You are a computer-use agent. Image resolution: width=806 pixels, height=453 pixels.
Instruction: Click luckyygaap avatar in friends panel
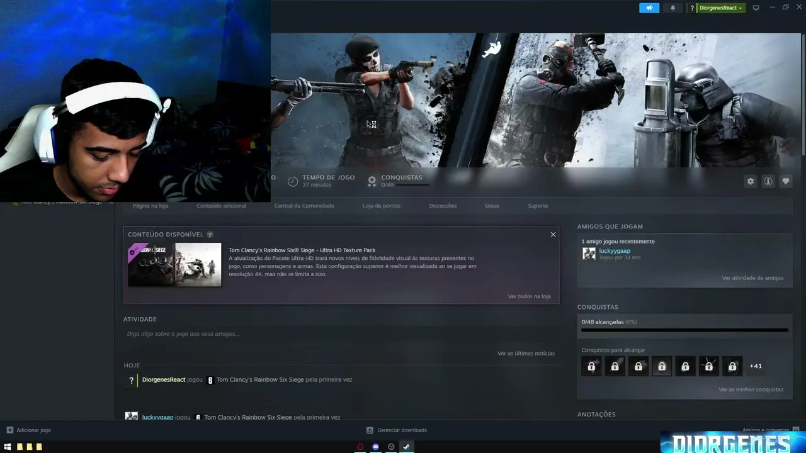click(x=589, y=254)
